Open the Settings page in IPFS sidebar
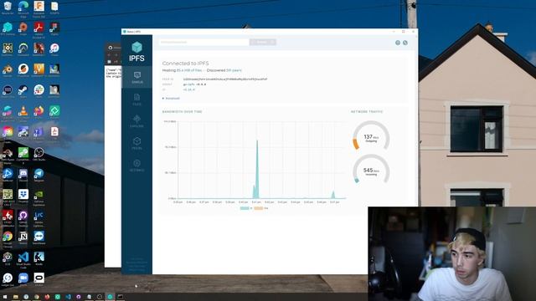This screenshot has height=301, width=536. [137, 166]
